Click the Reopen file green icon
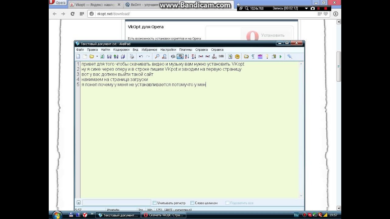The width and height of the screenshot is (390, 219). pyautogui.click(x=102, y=56)
